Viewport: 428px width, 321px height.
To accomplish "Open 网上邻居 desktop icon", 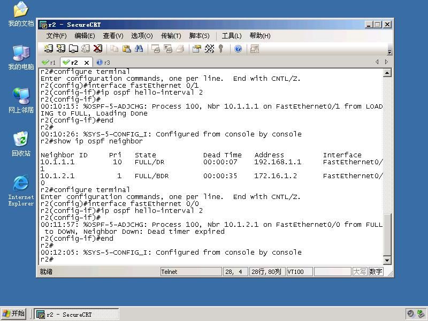I will coord(21,101).
